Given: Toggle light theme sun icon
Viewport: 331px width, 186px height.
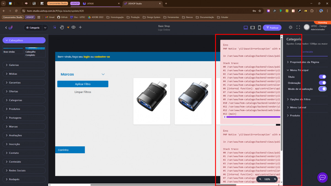Looking at the screenshot, I should pos(290,27).
